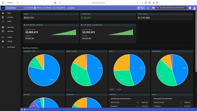Screen dimensions: 197x111
Task: Expand the App Center submenu arrow
Action: click(18, 27)
